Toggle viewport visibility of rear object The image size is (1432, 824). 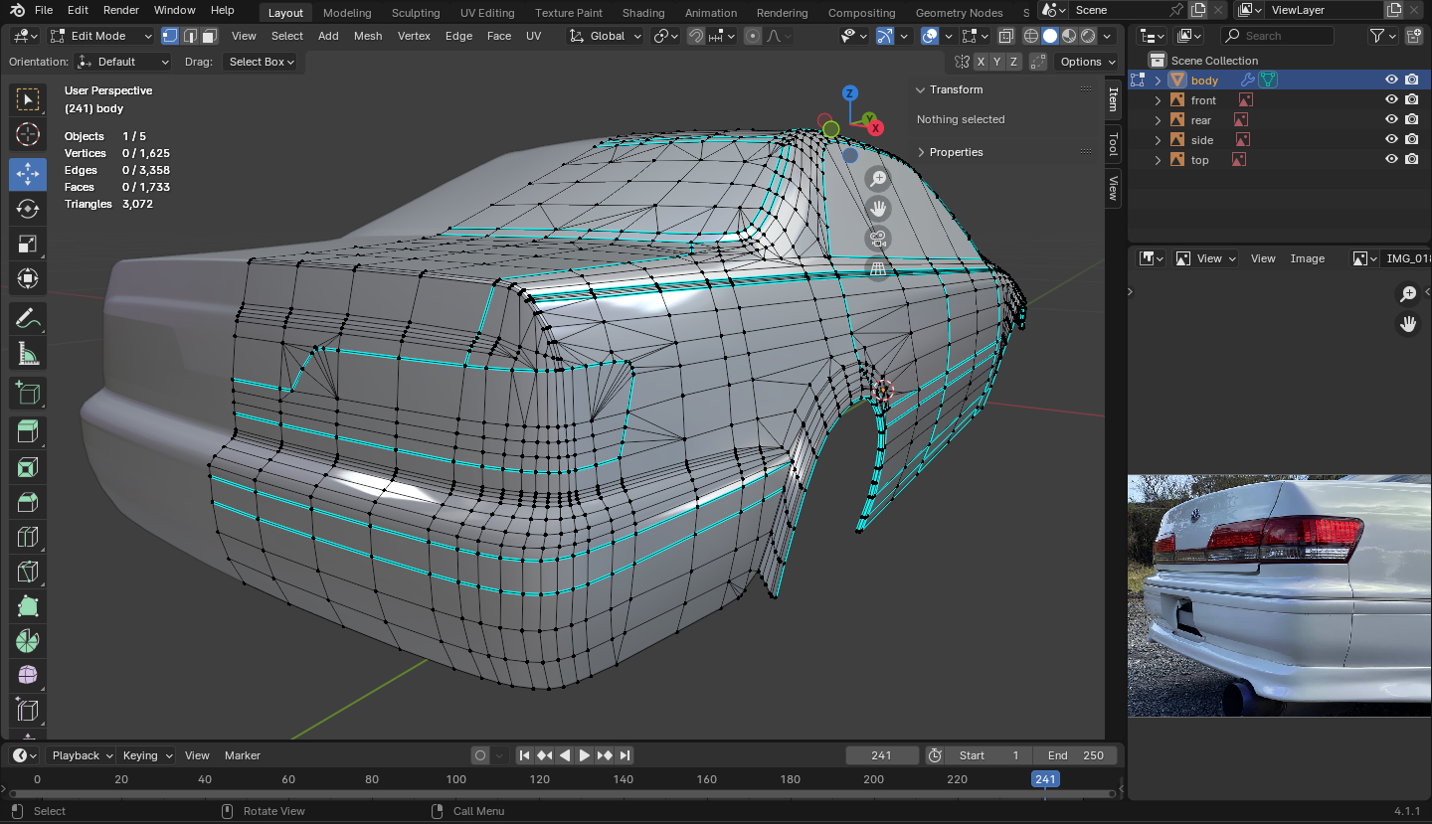coord(1391,120)
